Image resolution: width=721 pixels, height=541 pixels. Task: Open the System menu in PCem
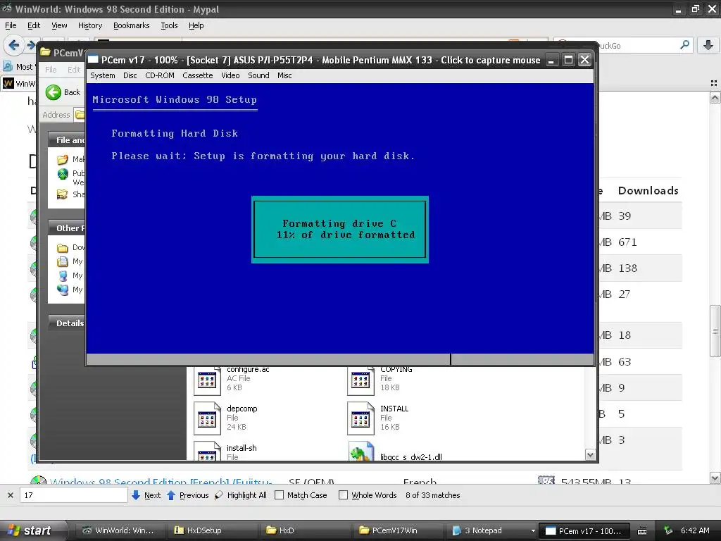103,75
